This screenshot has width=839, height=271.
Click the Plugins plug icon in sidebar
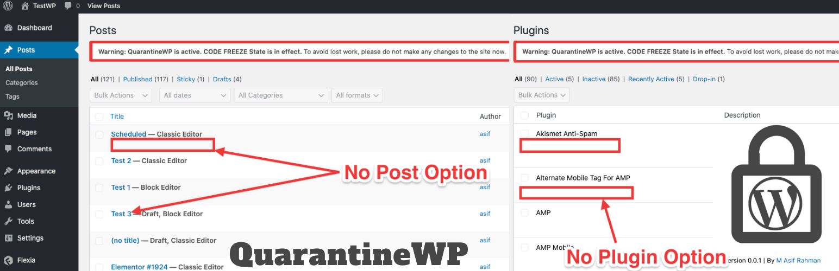tap(8, 188)
